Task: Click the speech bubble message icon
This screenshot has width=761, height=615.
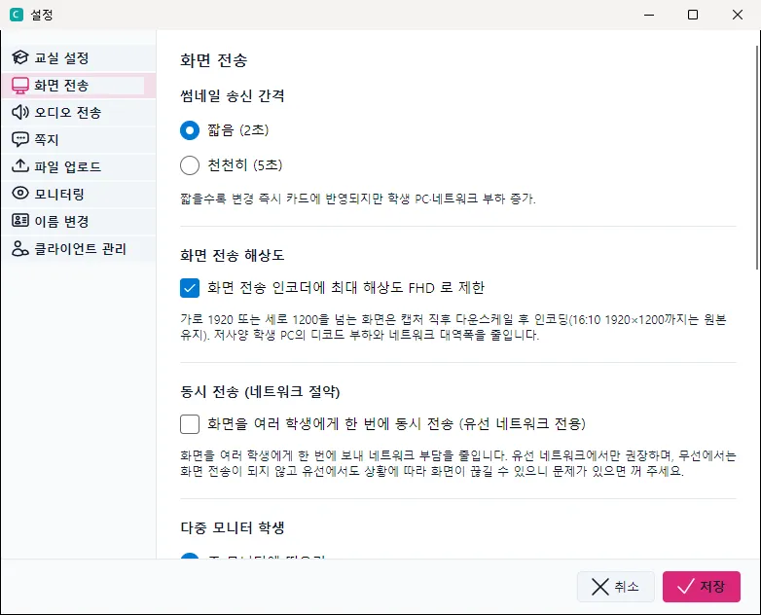Action: click(x=19, y=140)
